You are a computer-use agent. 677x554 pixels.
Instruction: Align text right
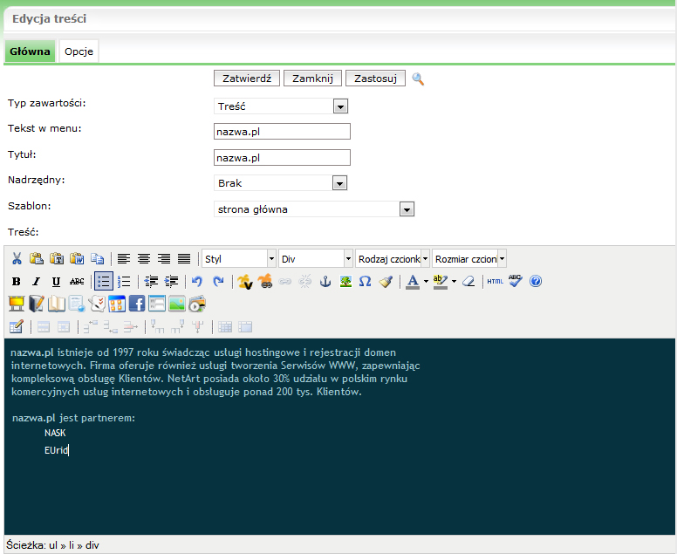click(164, 258)
